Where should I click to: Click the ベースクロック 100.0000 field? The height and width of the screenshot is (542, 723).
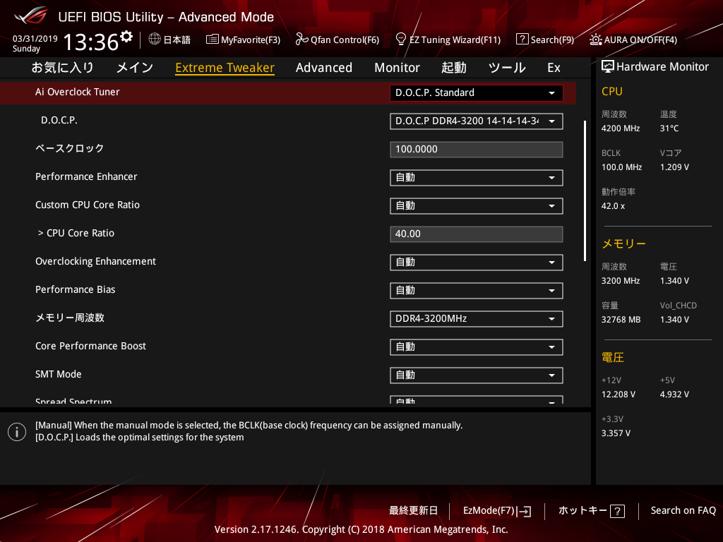(x=477, y=150)
